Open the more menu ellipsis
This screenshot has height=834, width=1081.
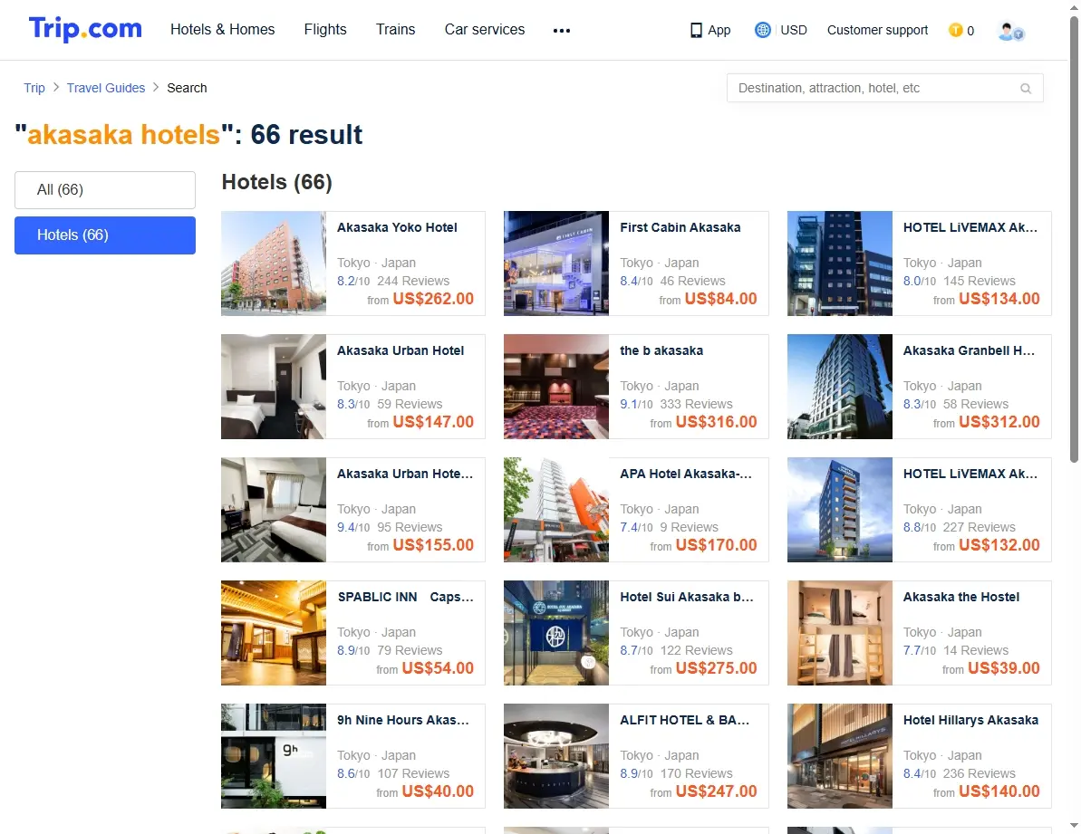coord(562,31)
